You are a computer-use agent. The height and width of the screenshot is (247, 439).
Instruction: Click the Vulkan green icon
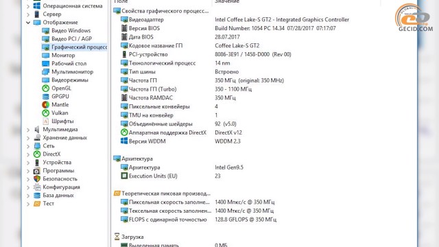pyautogui.click(x=46, y=113)
